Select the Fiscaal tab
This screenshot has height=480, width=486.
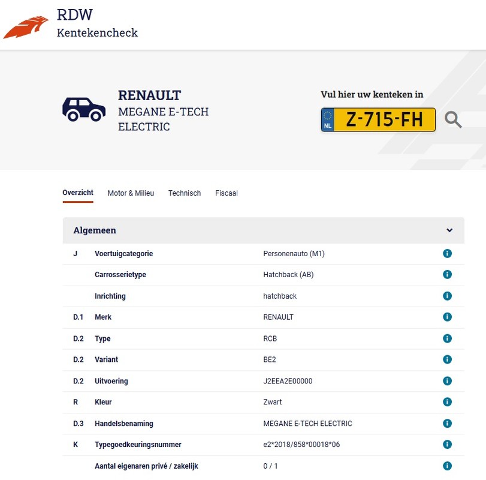point(227,193)
